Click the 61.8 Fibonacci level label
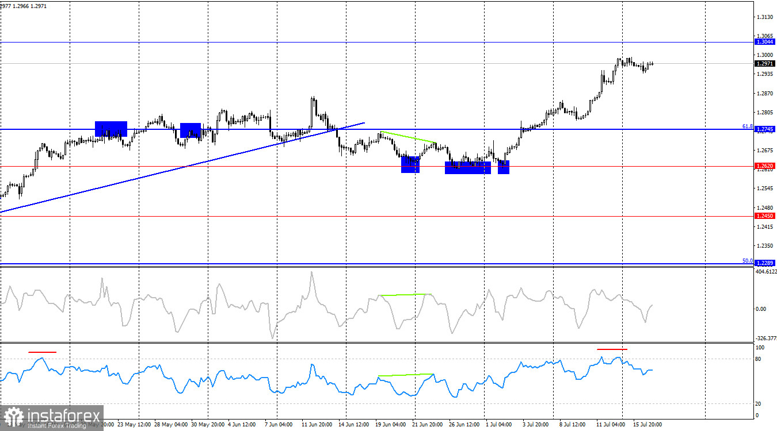 (747, 126)
